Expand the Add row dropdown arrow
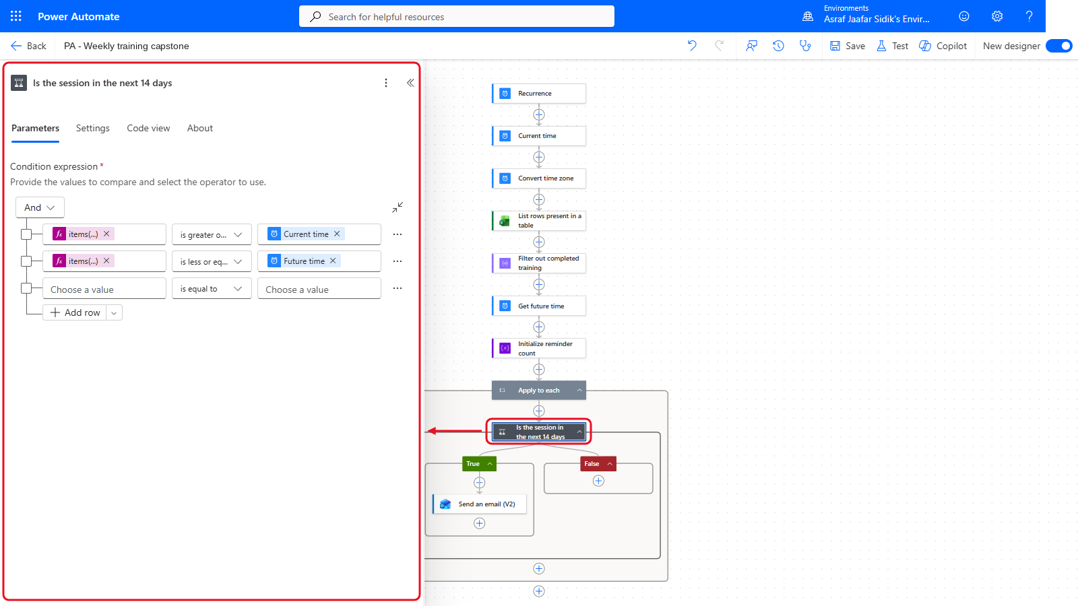Image resolution: width=1078 pixels, height=606 pixels. pos(114,312)
